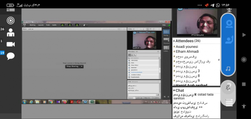This screenshot has width=251, height=119.
Task: Open chat via the speech bubble icon
Action: (x=11, y=56)
